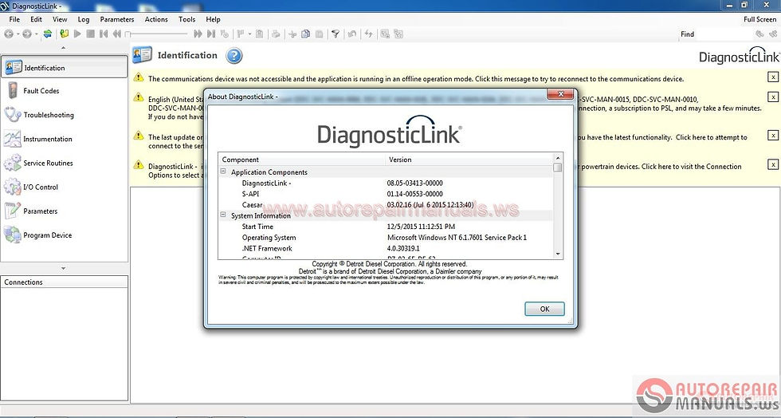The width and height of the screenshot is (781, 418).
Task: Click the expand all icon in toolbar
Action: pyautogui.click(x=385, y=34)
